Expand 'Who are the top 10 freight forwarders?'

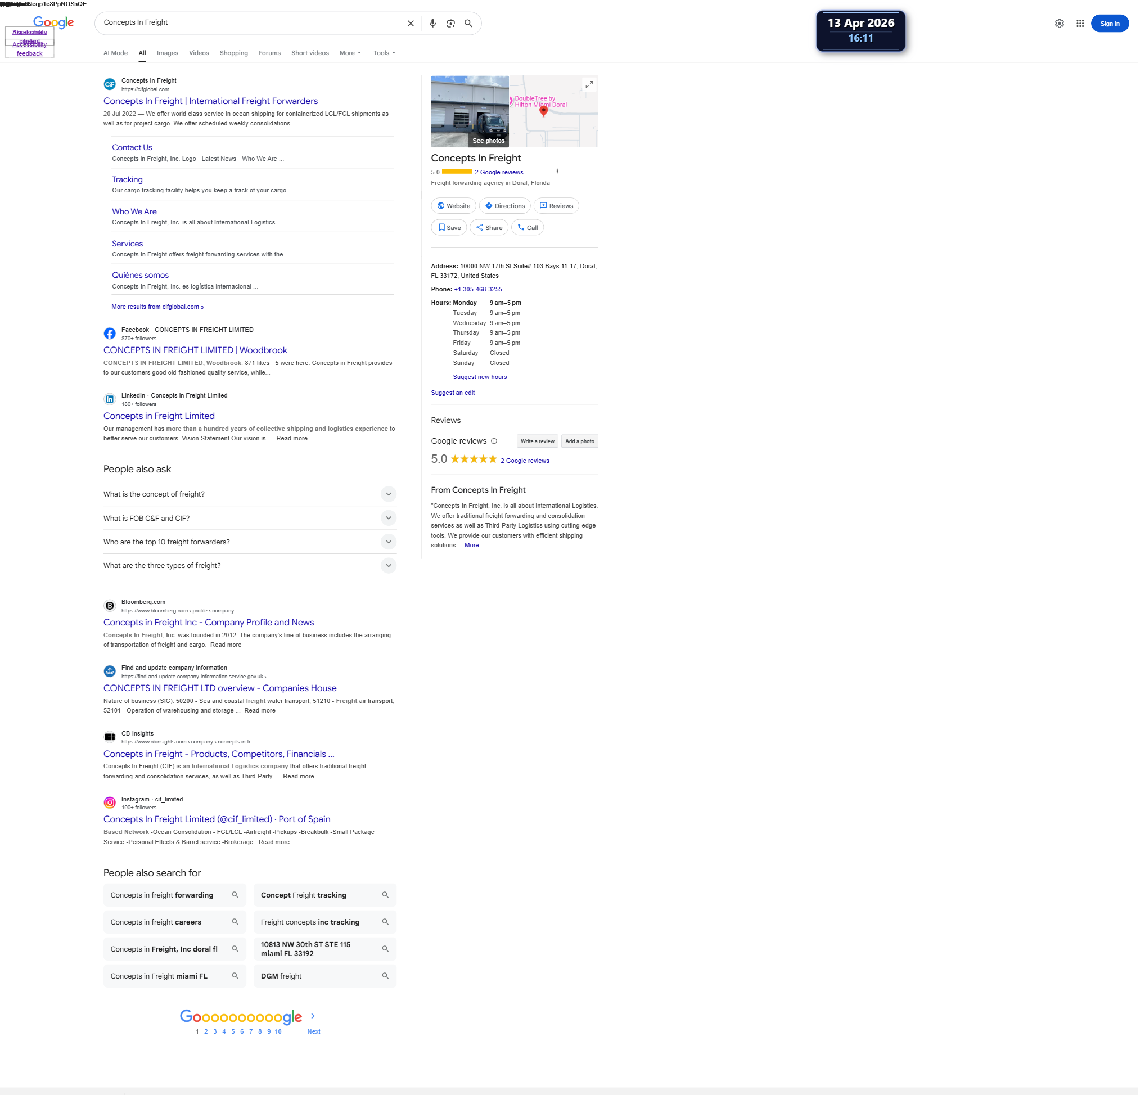(x=250, y=542)
